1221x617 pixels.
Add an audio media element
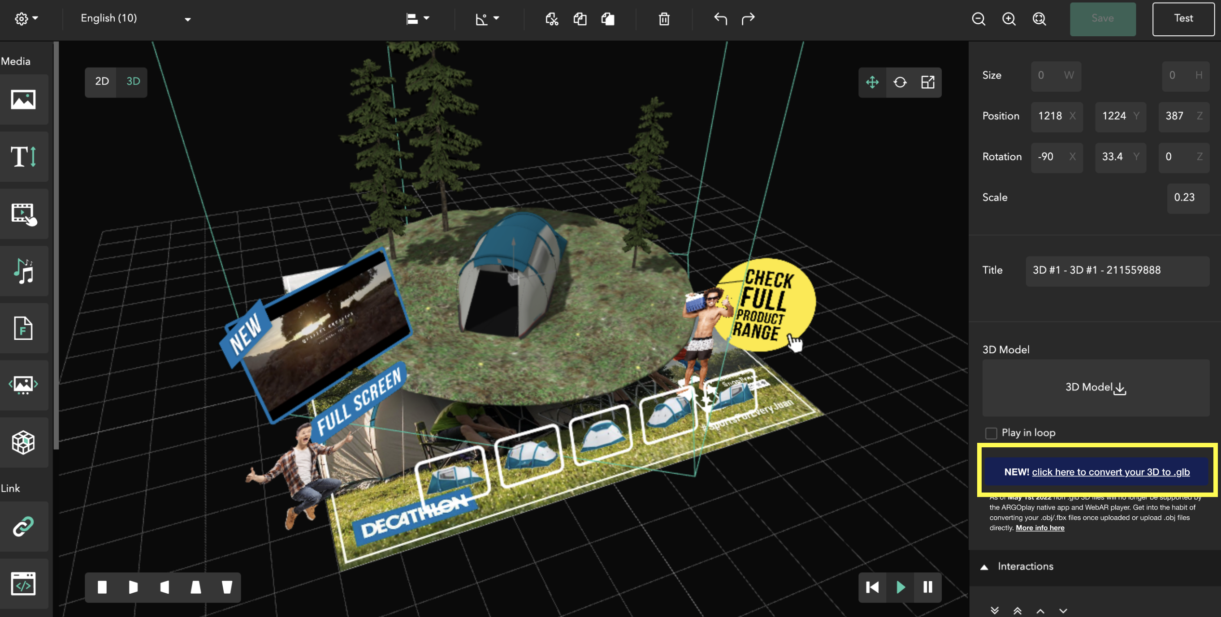pos(24,271)
